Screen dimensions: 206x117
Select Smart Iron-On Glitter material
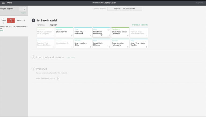click(x=83, y=44)
